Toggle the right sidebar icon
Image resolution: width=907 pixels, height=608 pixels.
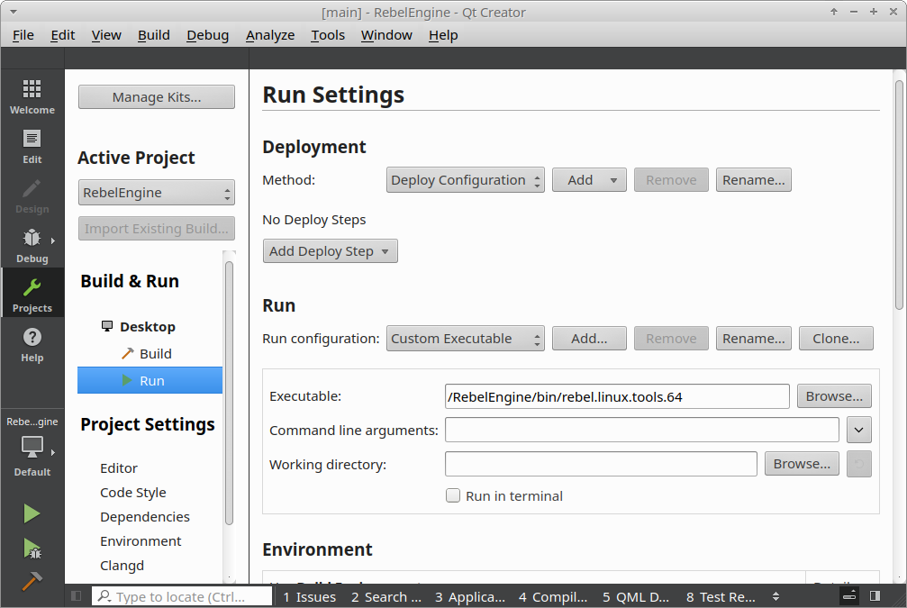point(875,596)
